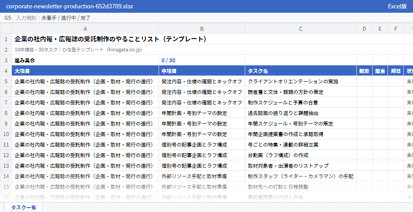The width and height of the screenshot is (413, 212).
Task: Select column B header
Action: (202, 29)
